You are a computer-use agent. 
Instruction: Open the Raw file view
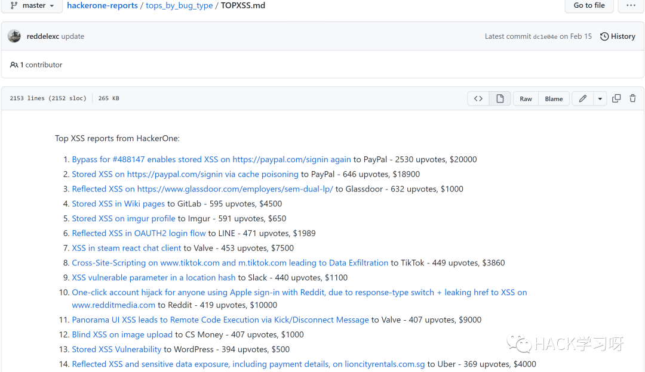coord(526,99)
